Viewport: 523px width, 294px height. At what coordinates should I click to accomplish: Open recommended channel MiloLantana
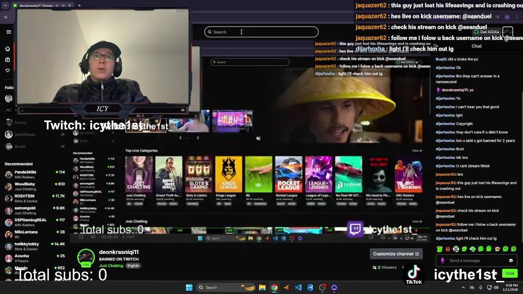point(35,234)
